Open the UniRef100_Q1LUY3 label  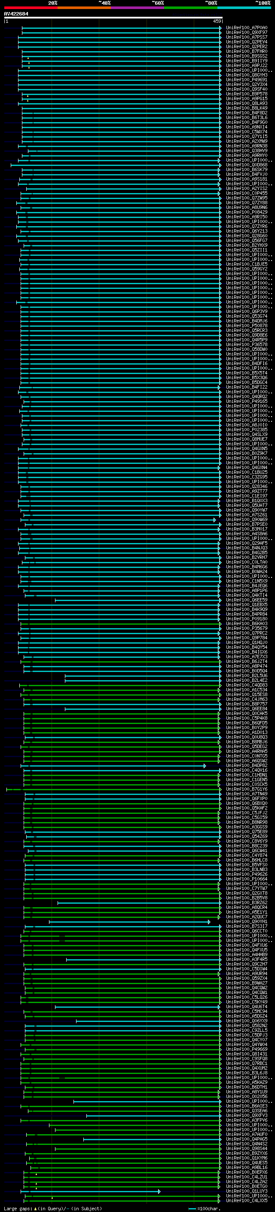[x=246, y=1191]
